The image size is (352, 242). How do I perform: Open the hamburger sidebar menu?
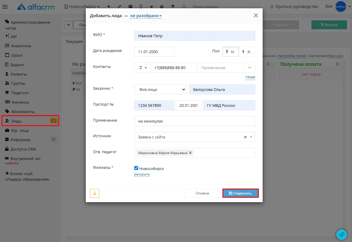pyautogui.click(x=5, y=7)
